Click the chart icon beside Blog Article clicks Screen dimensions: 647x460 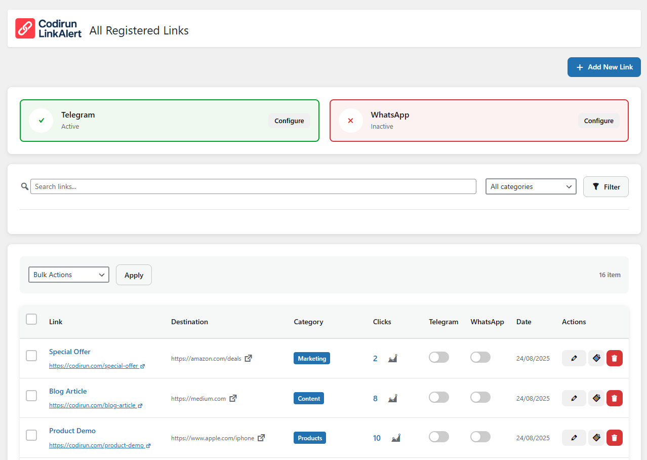392,399
